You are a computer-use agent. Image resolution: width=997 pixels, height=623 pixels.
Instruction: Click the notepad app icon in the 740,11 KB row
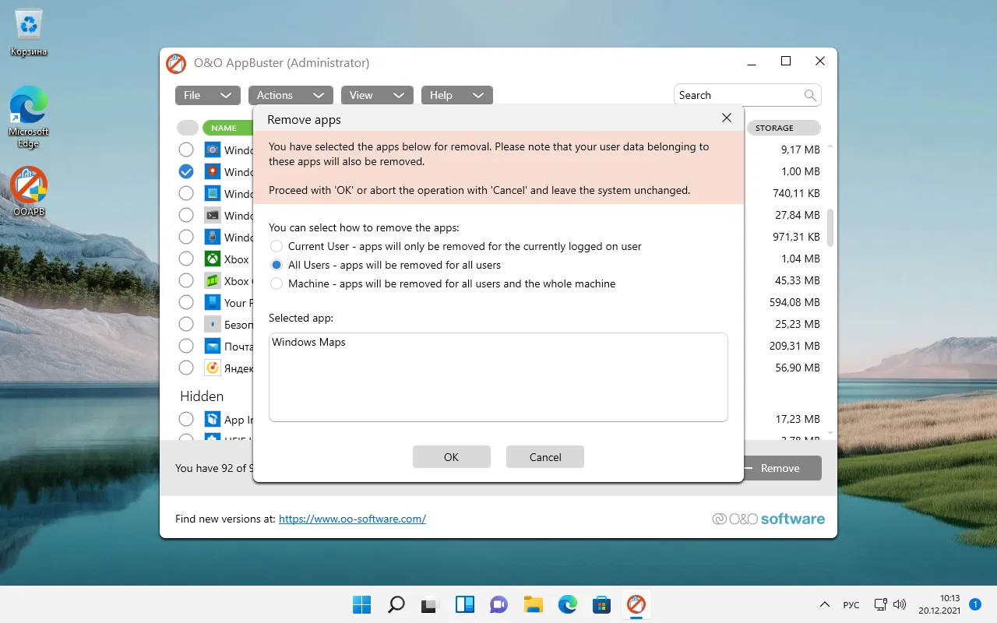213,193
